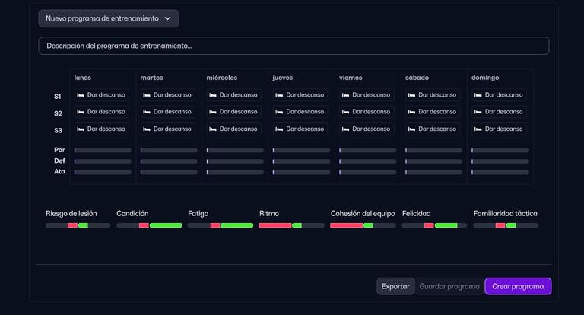Click the Ata row label
The height and width of the screenshot is (315, 584).
[x=59, y=171]
